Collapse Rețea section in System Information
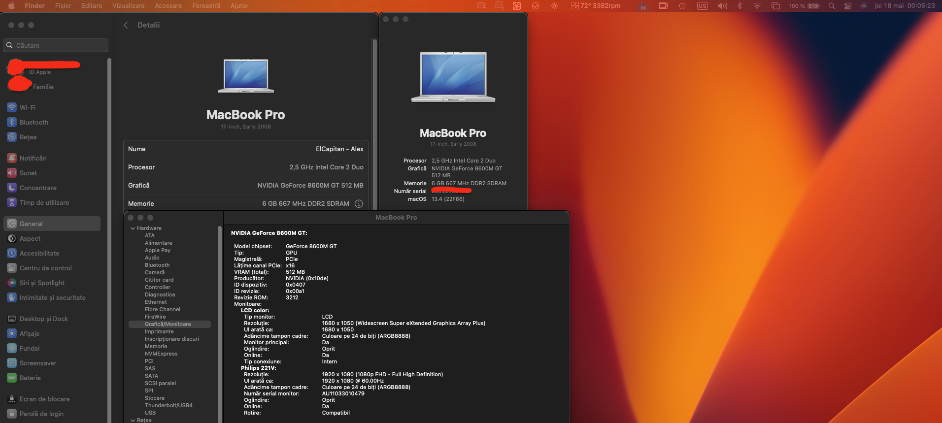This screenshot has width=942, height=423. tap(133, 421)
